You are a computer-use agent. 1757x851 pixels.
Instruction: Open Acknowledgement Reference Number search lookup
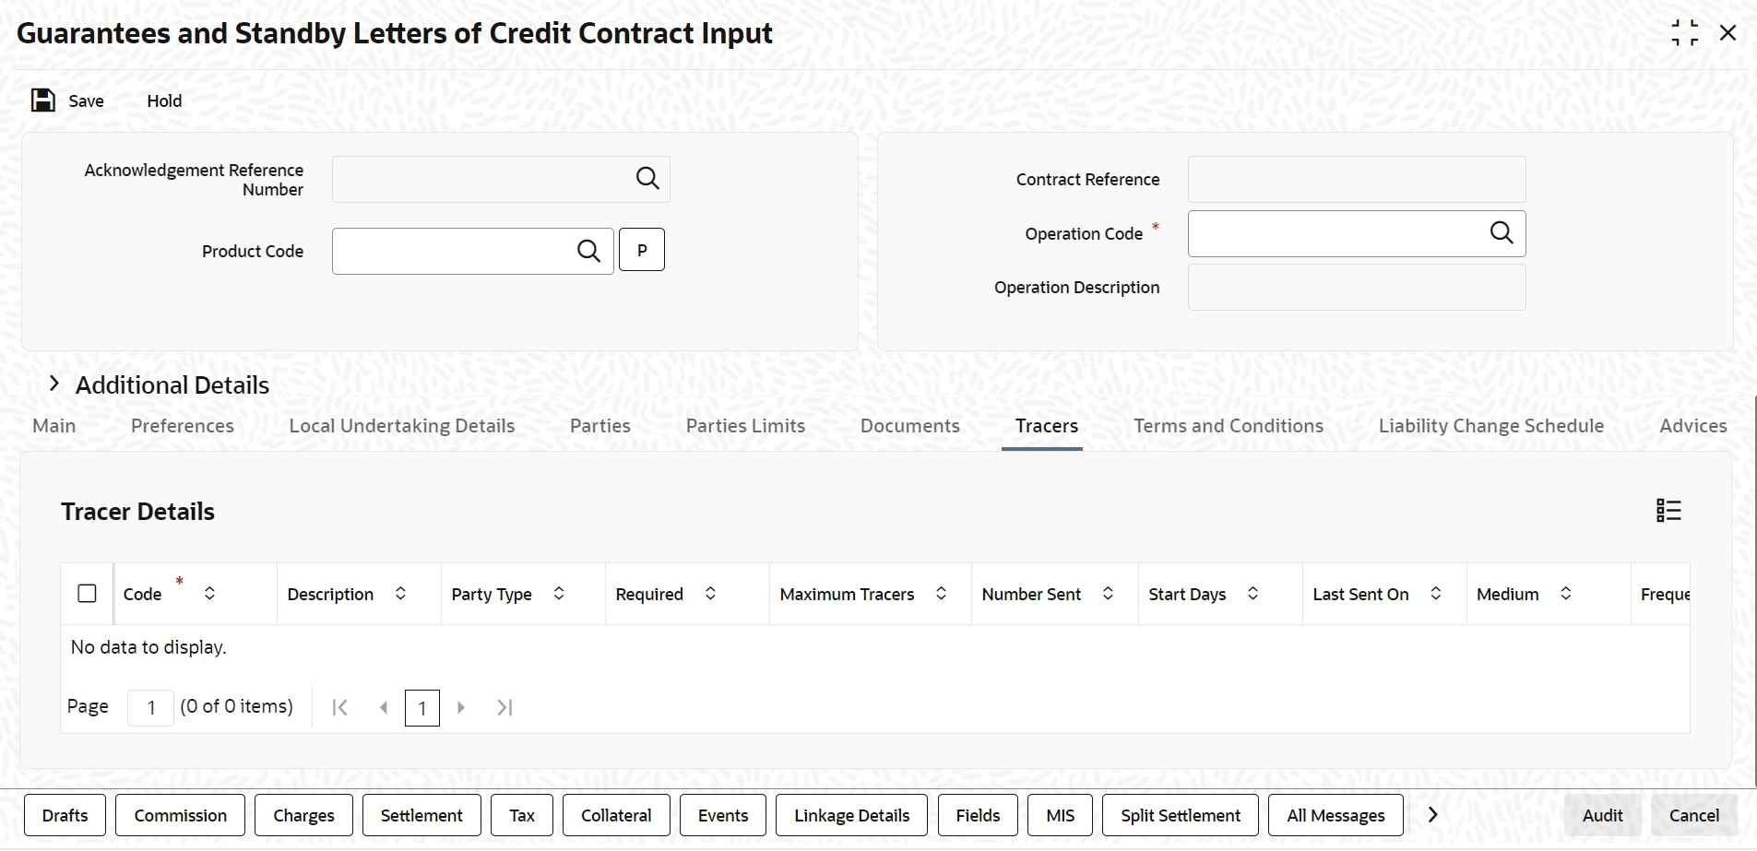(647, 179)
